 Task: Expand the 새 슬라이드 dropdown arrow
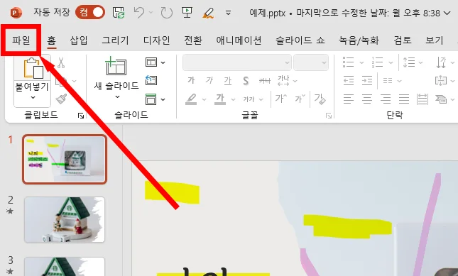[117, 97]
